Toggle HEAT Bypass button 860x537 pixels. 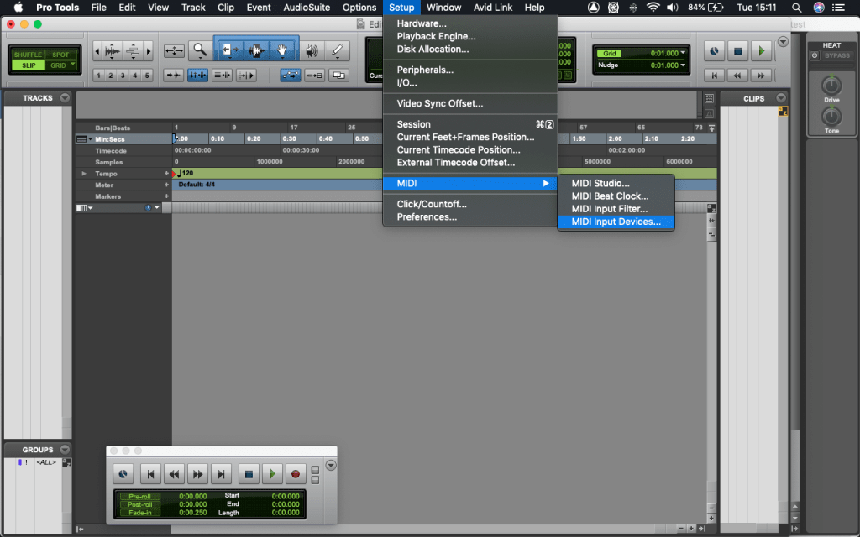(837, 55)
